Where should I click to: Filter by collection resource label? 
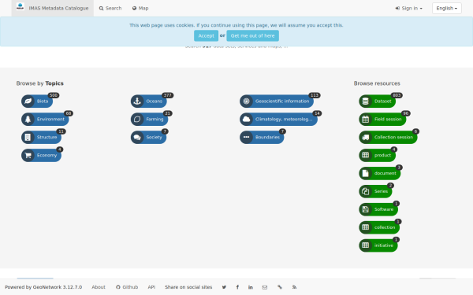click(x=385, y=227)
